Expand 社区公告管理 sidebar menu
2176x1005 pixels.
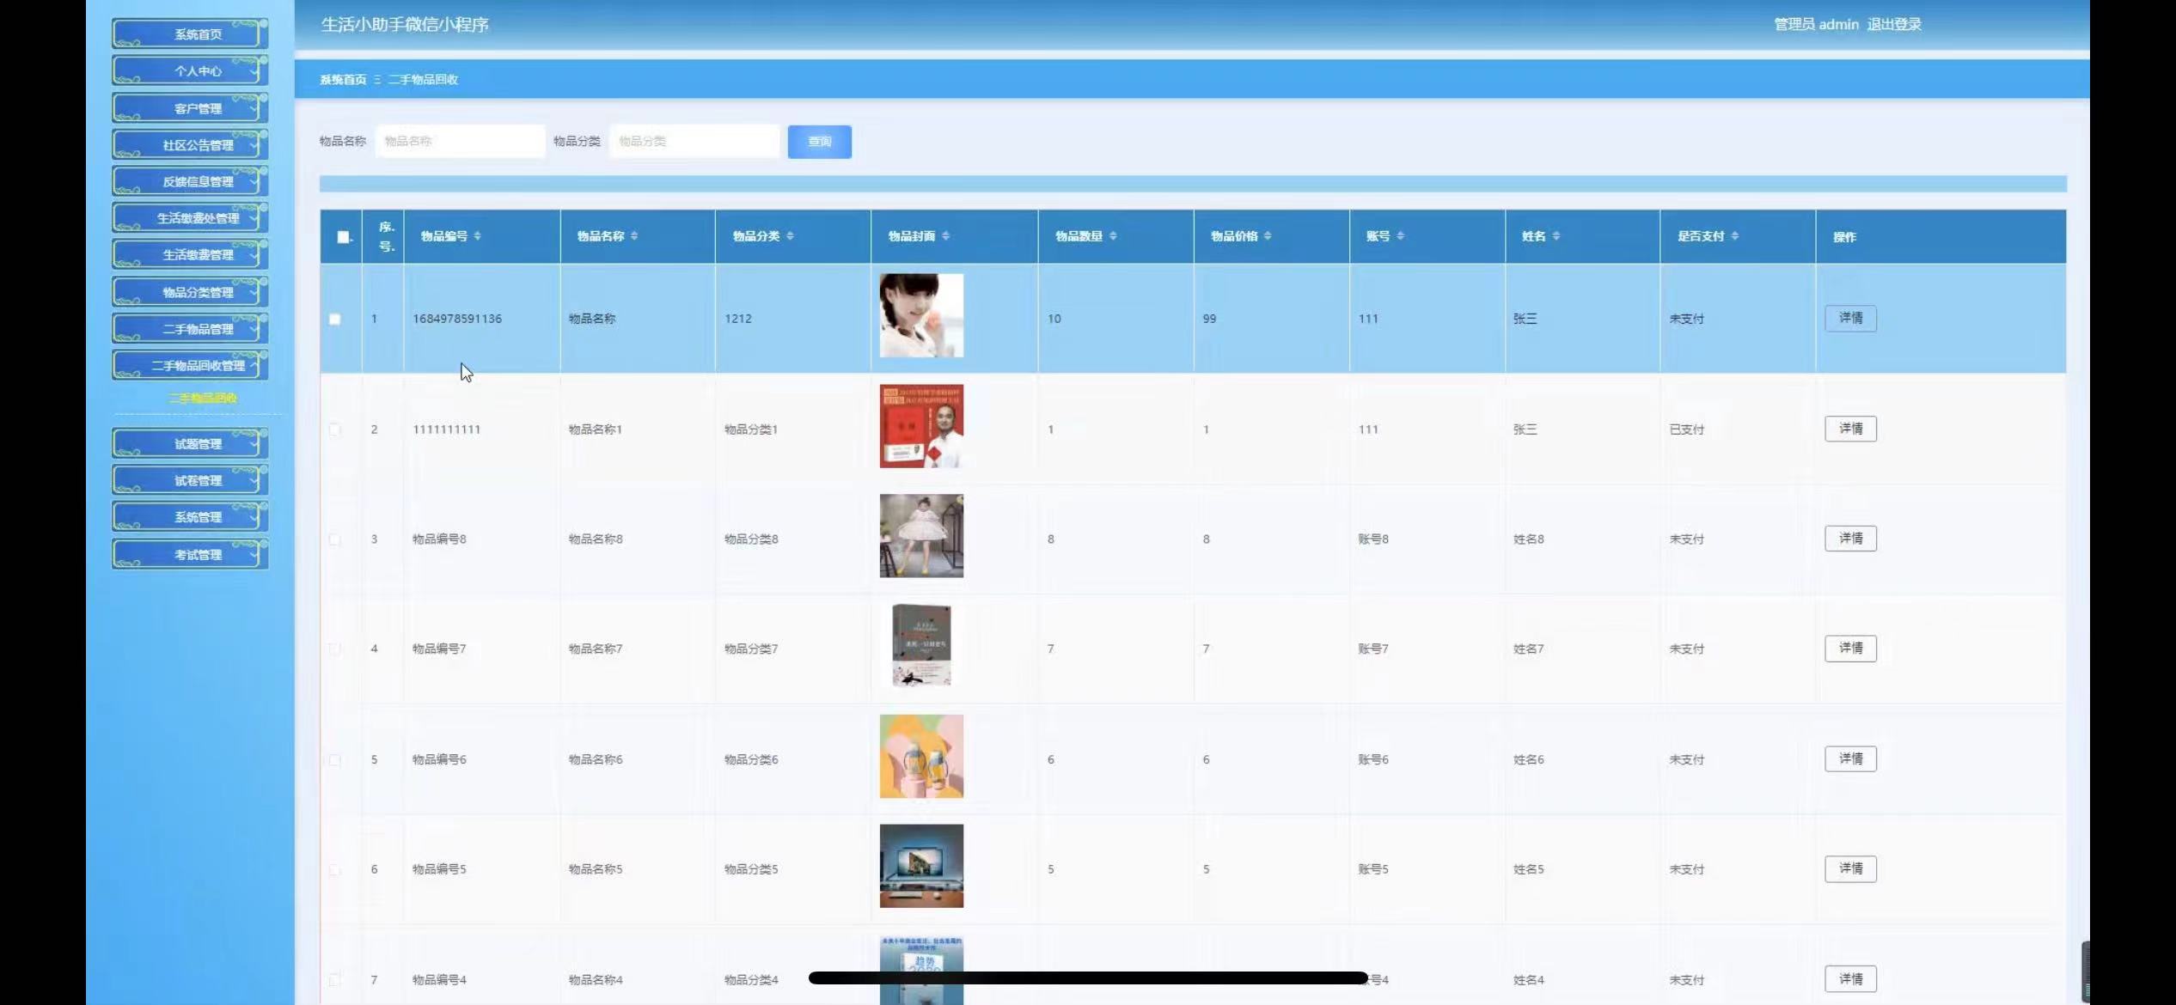click(x=190, y=145)
